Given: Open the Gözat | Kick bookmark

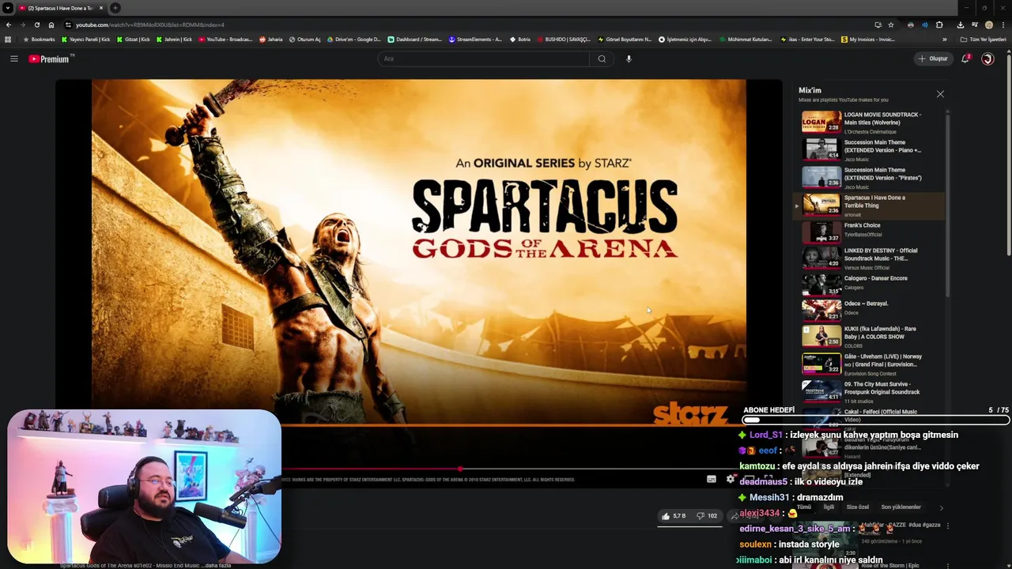Looking at the screenshot, I should (134, 39).
